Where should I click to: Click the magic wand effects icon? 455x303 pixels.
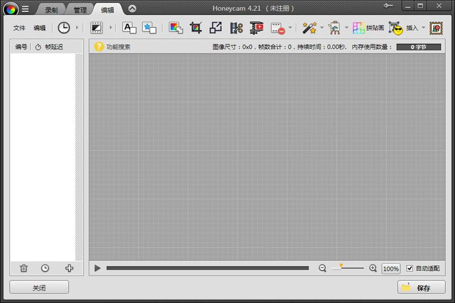point(309,28)
